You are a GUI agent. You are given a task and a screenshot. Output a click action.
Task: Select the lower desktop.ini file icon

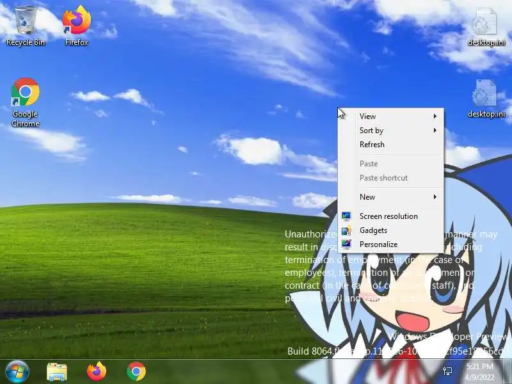[x=486, y=98]
